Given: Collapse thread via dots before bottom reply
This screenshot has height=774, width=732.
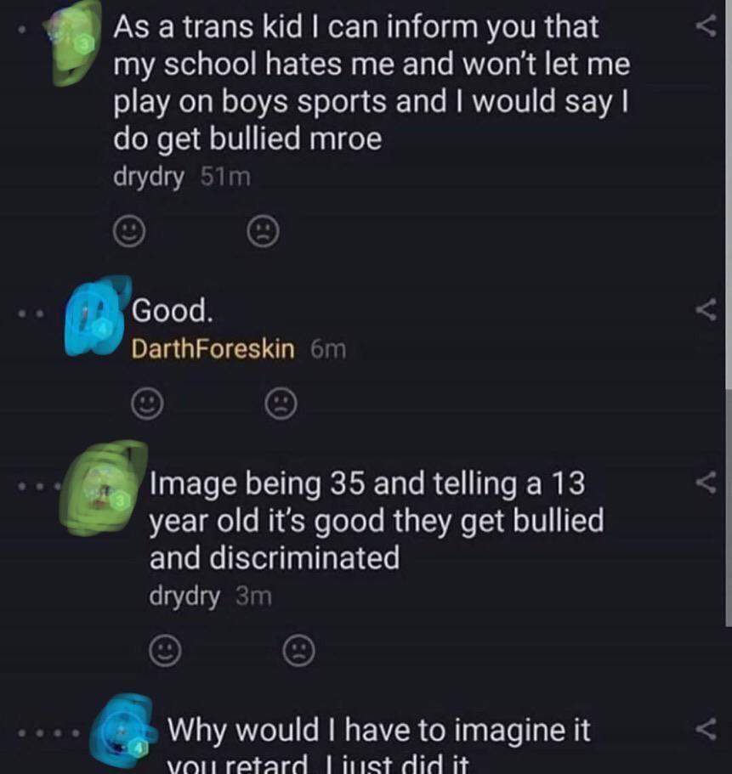Looking at the screenshot, I should point(48,733).
